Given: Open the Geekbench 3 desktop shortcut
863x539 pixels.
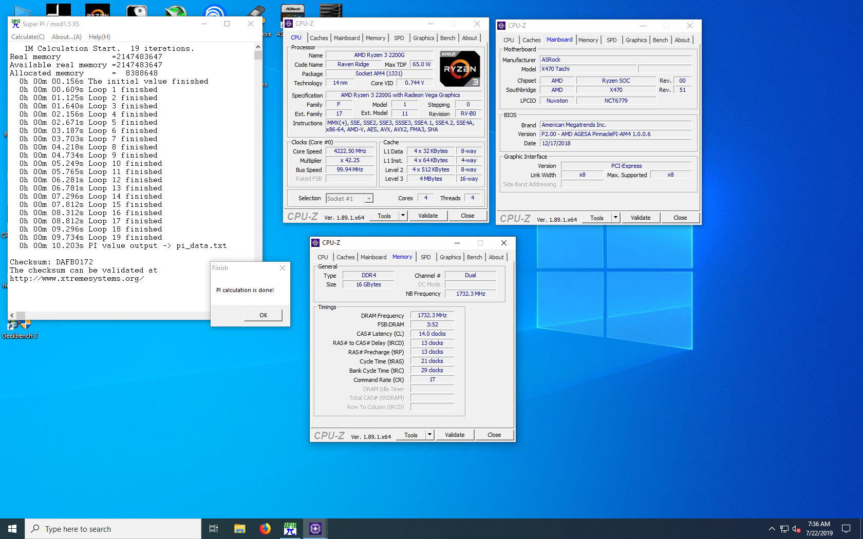Looking at the screenshot, I should coord(20,330).
